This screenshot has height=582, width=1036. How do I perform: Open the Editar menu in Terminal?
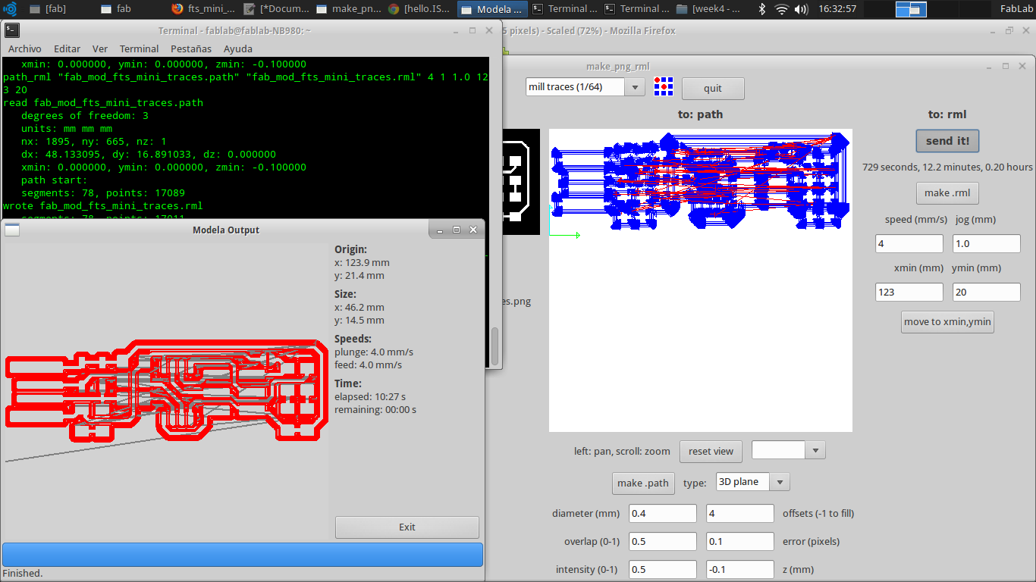pyautogui.click(x=67, y=48)
